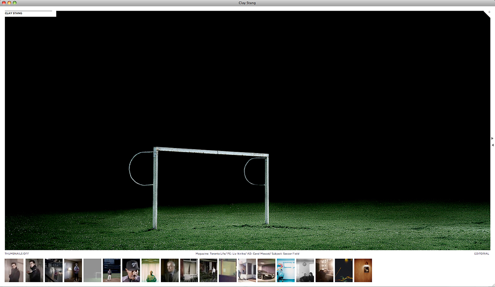Select the dim room with string lights thumbnail

[325, 271]
